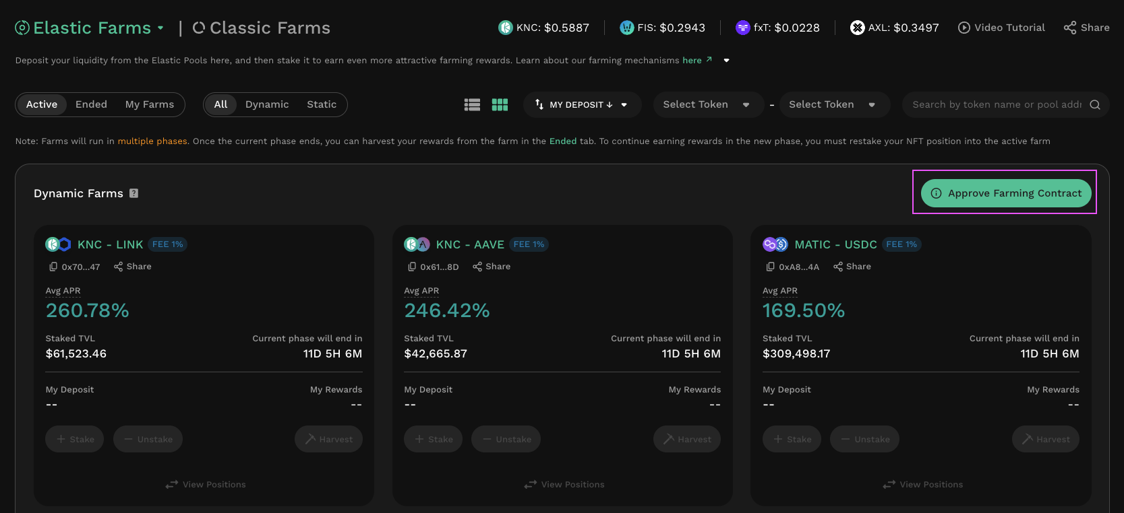The width and height of the screenshot is (1124, 513).
Task: Switch to Classic Farms tab
Action: 262,28
